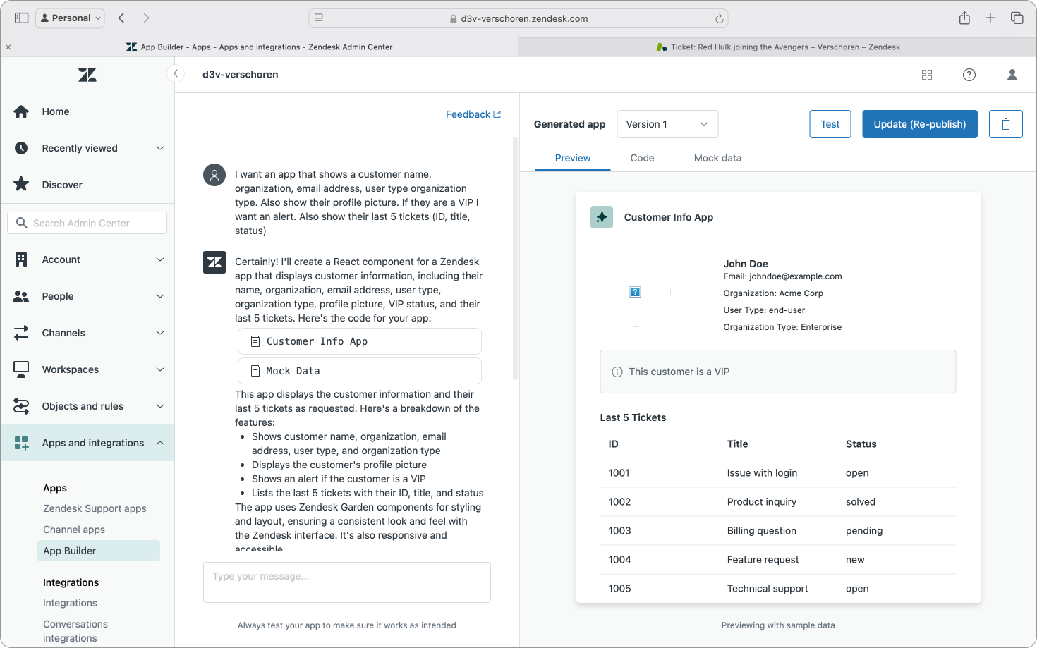This screenshot has height=648, width=1037.
Task: Collapse the Apps and integrations section
Action: pos(160,443)
